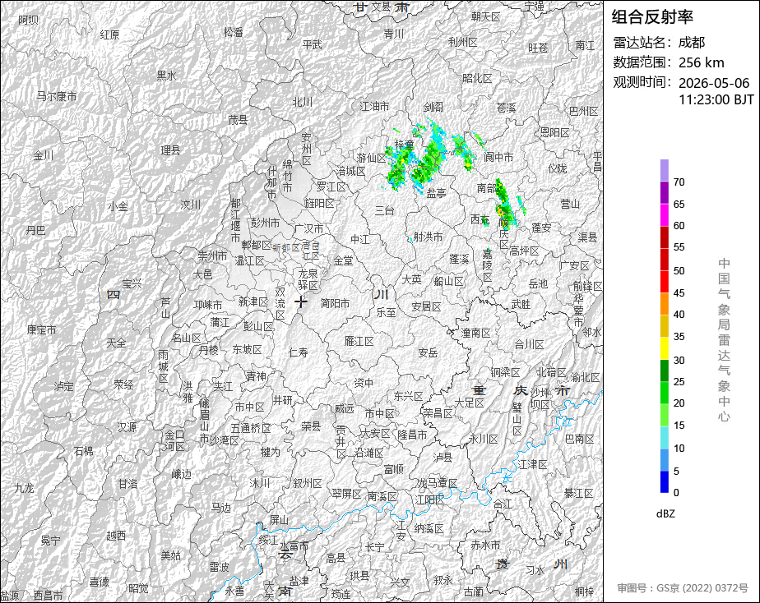Screen dimensions: 760x603
Task: Click the black cross radar station marker
Action: click(x=301, y=302)
